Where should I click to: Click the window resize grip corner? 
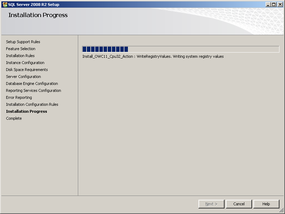(282, 210)
